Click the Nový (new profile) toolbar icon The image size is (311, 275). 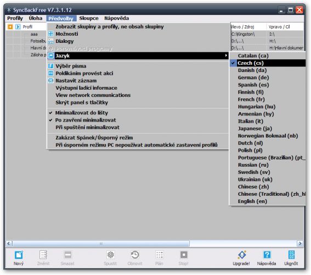point(19,255)
